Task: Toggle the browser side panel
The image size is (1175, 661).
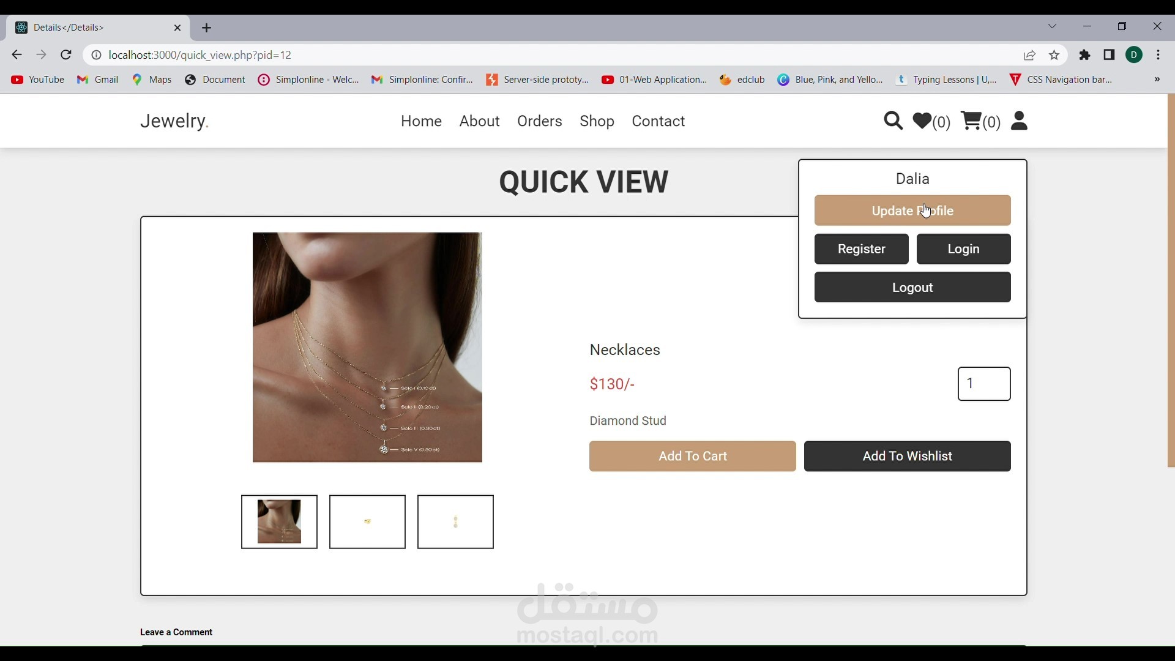Action: 1109,55
